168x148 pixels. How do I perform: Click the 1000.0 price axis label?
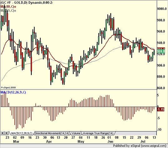click(162, 9)
